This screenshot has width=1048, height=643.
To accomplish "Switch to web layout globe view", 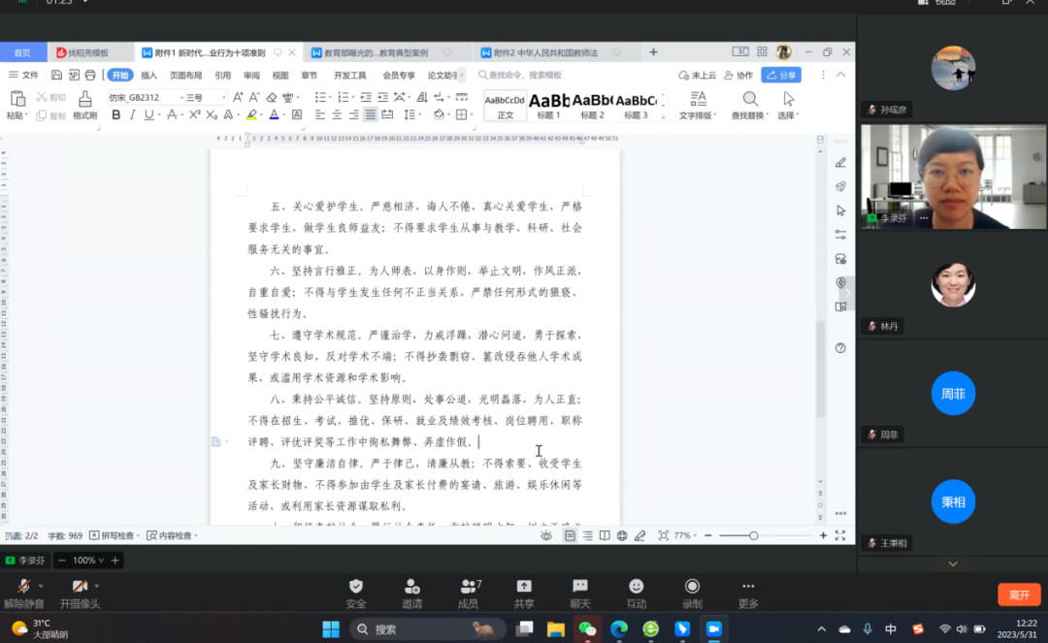I will click(622, 535).
